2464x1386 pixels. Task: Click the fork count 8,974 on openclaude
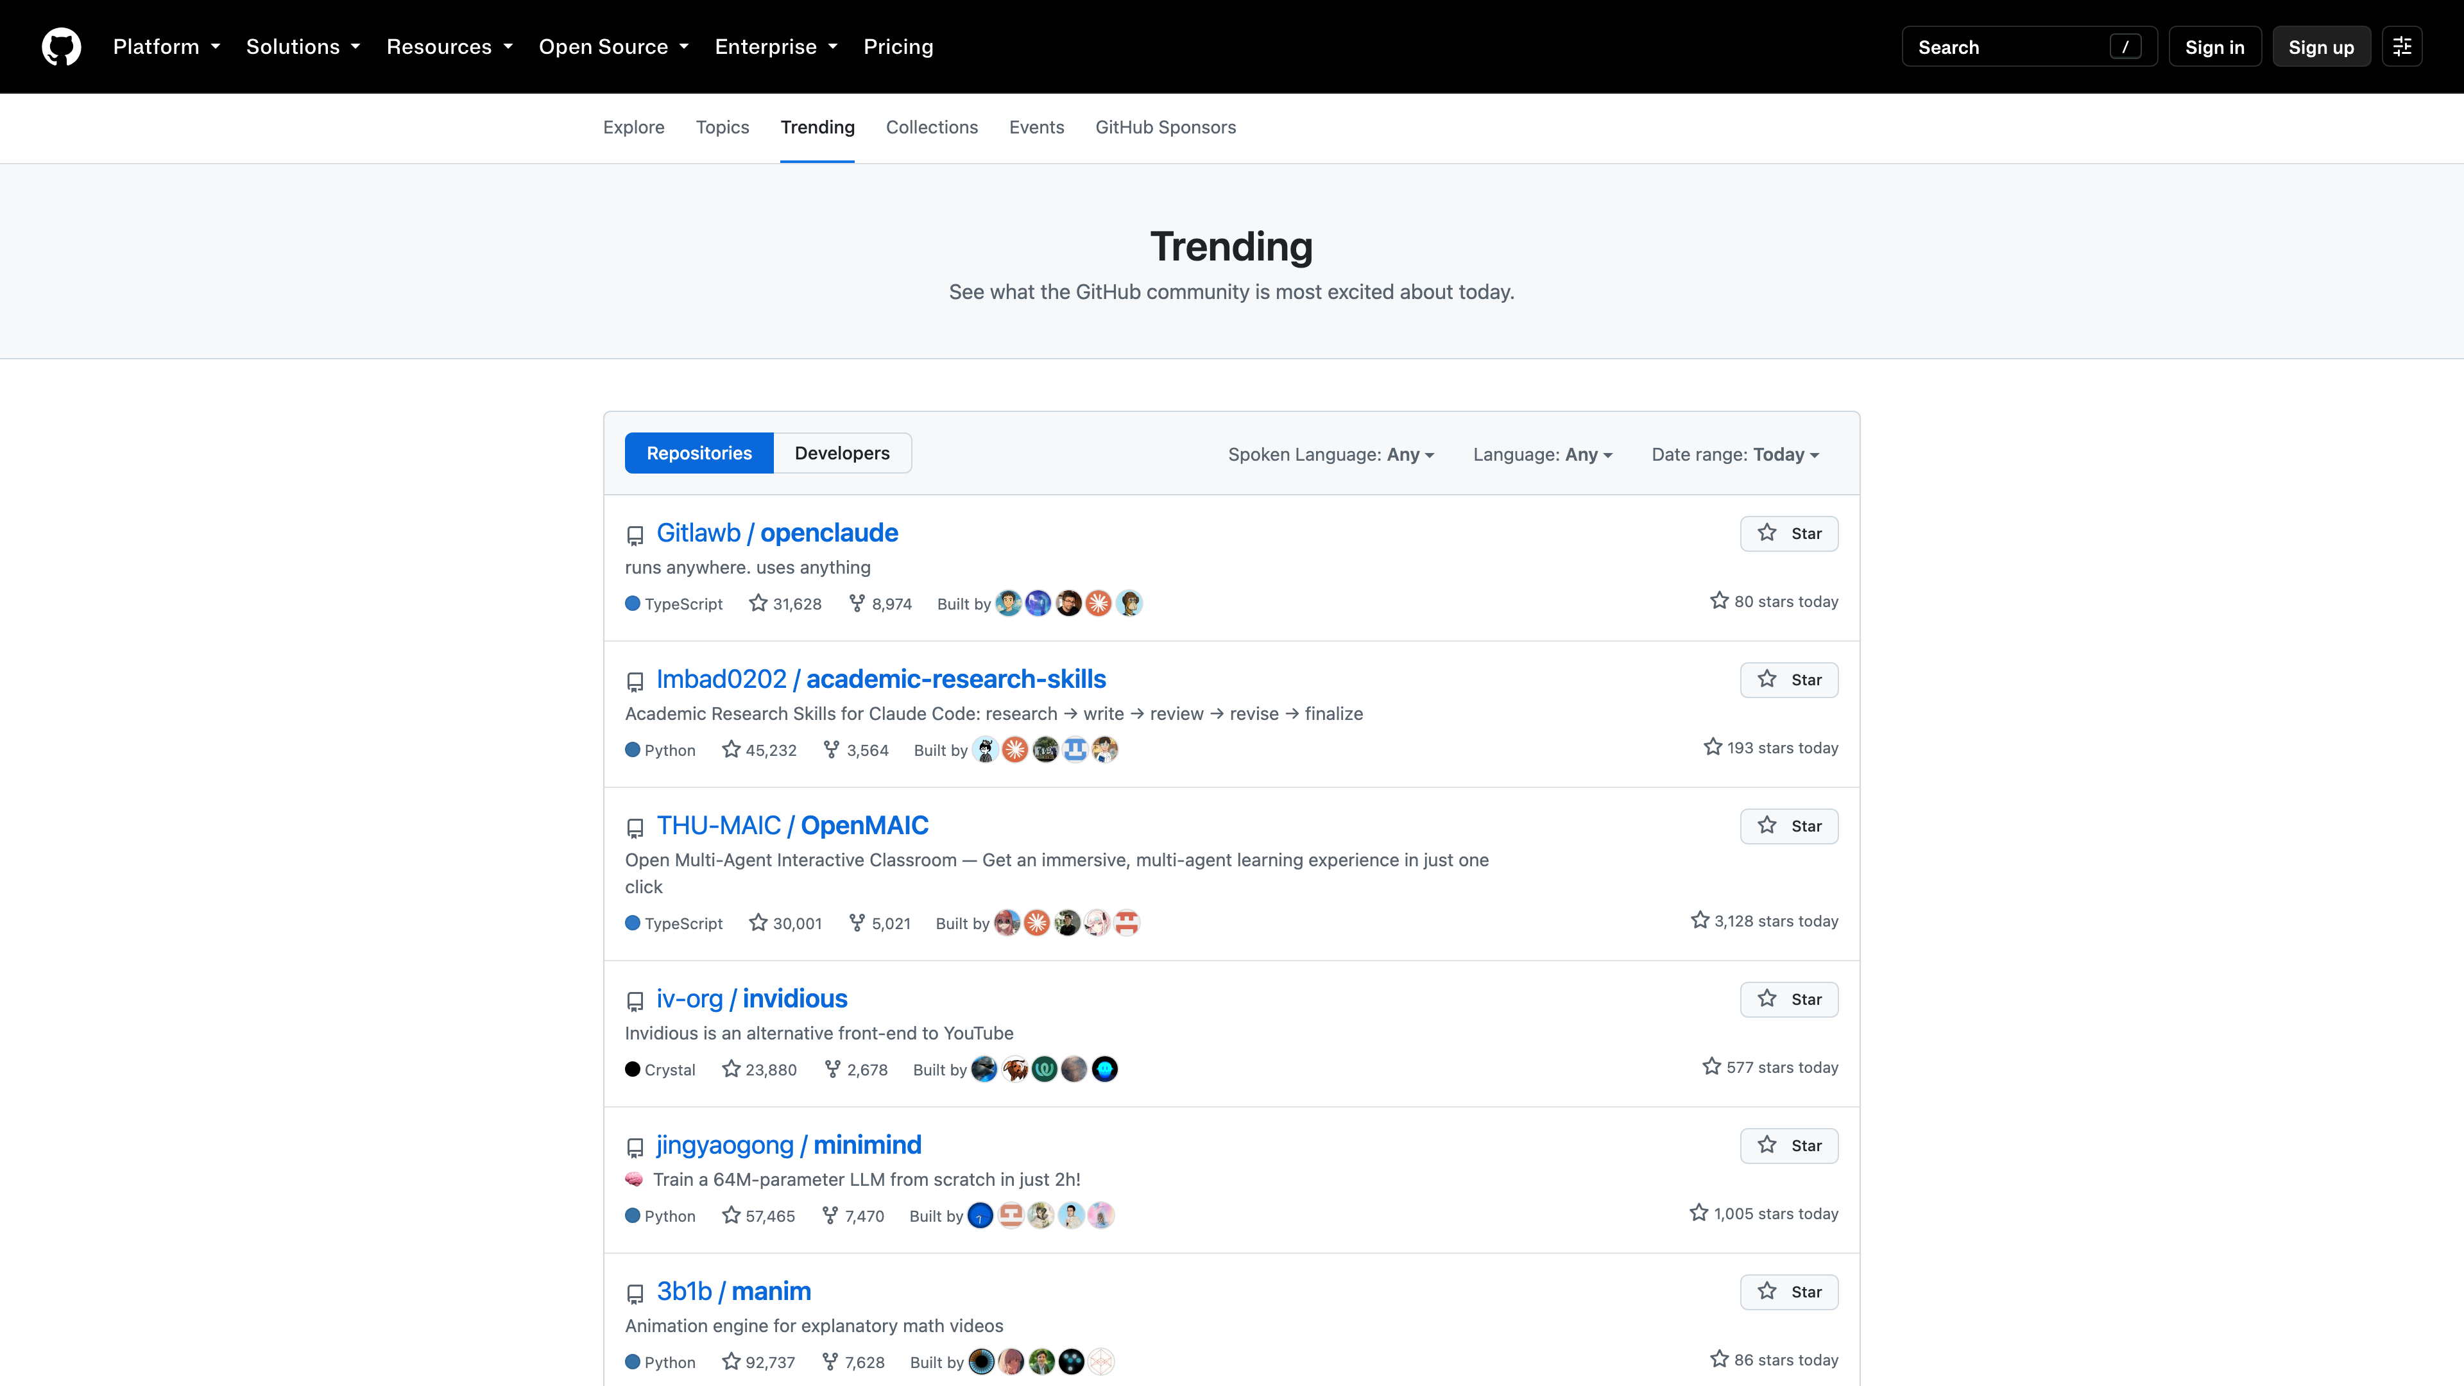pyautogui.click(x=880, y=604)
